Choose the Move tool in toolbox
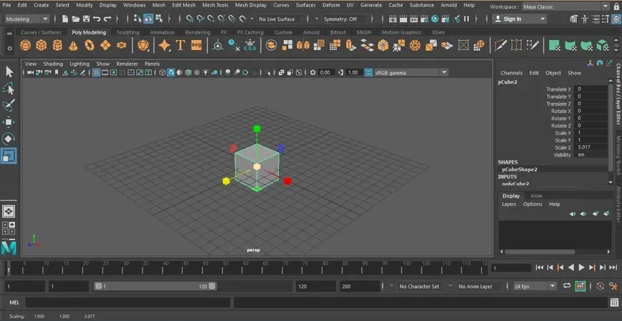Image resolution: width=622 pixels, height=321 pixels. click(9, 122)
